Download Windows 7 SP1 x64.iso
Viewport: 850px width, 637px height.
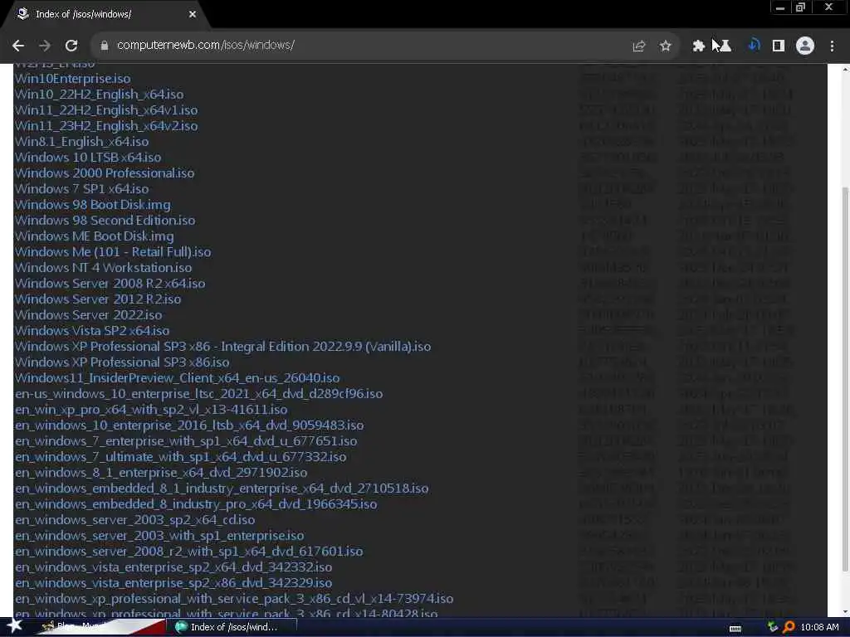(x=81, y=188)
